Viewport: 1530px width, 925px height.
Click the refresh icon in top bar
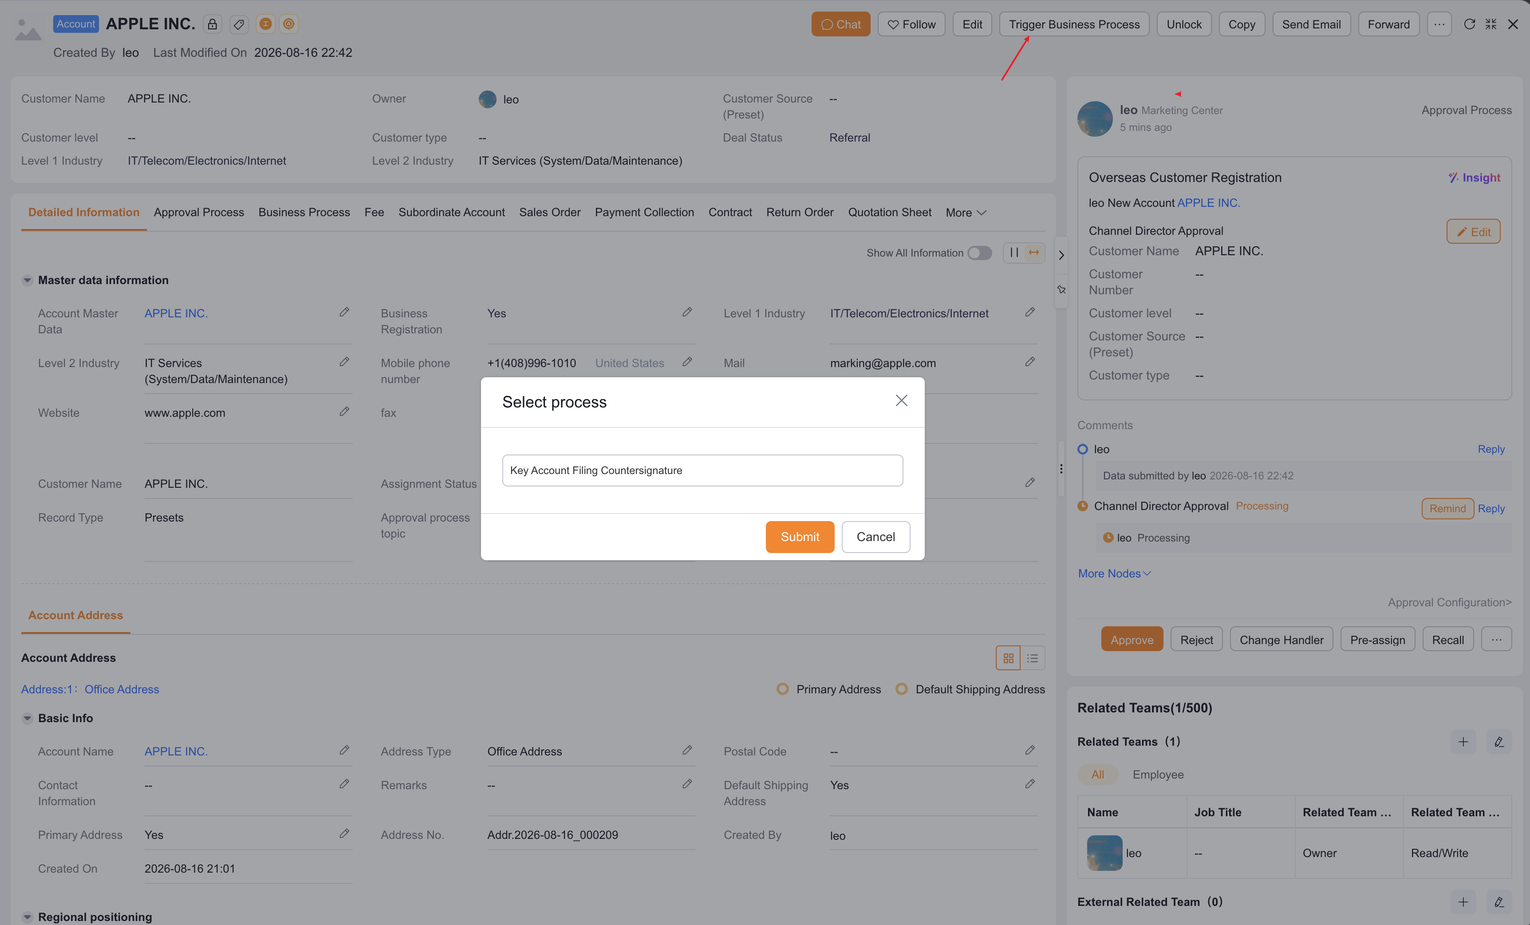pyautogui.click(x=1469, y=24)
